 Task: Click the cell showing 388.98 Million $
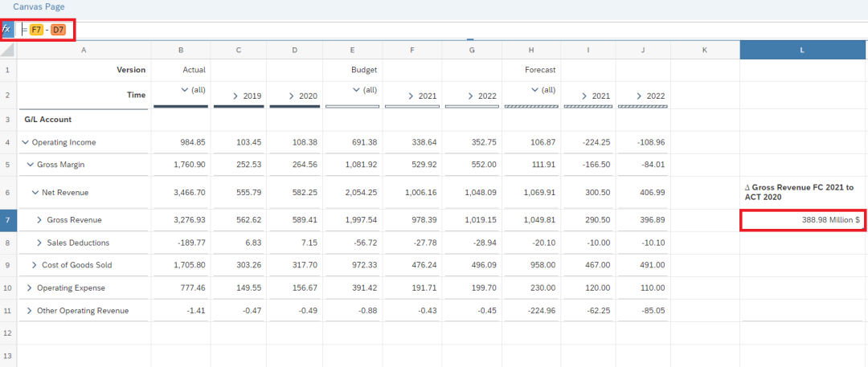[x=803, y=220]
